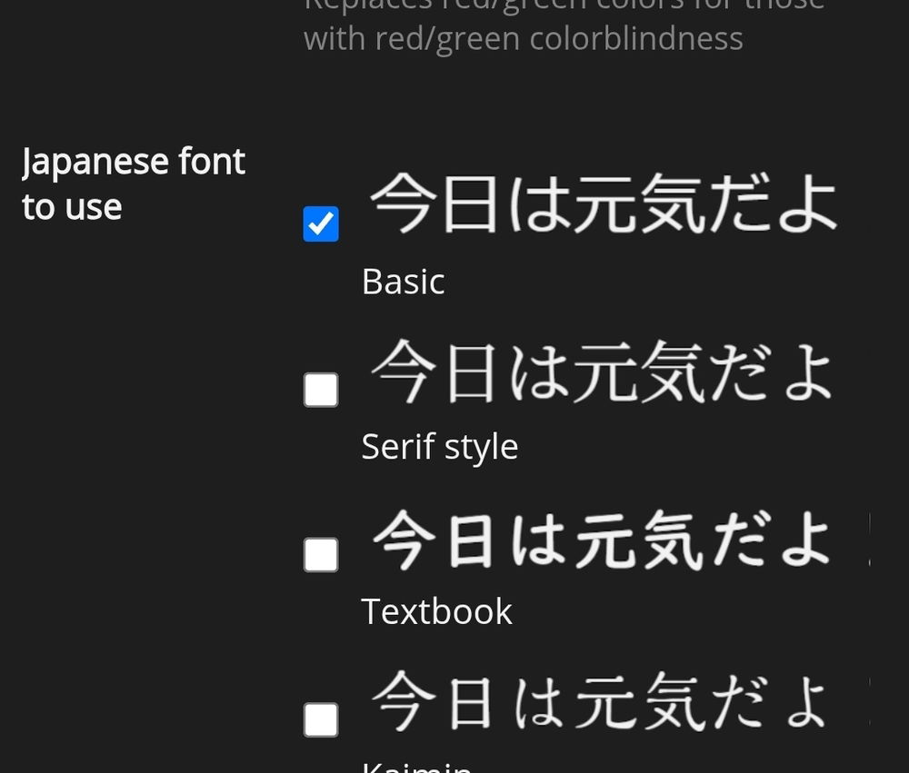The width and height of the screenshot is (909, 773).
Task: Click the red/green colorblindness description text
Action: 524,38
